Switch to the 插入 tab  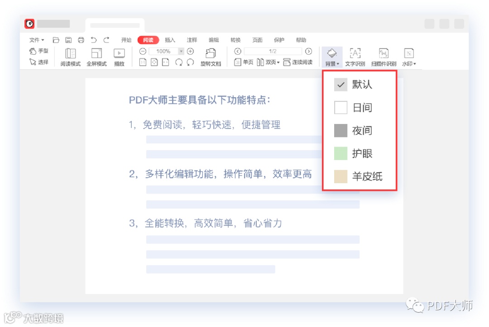click(x=170, y=40)
